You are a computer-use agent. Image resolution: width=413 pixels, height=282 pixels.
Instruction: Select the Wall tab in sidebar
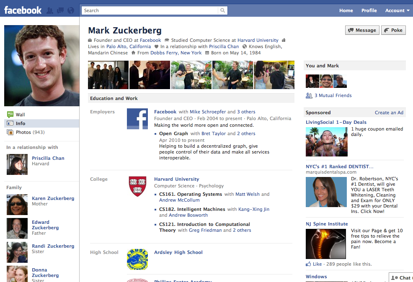pyautogui.click(x=20, y=115)
